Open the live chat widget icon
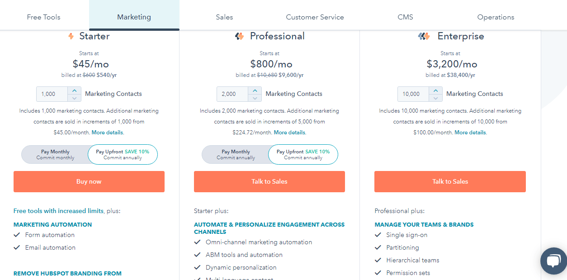 [x=553, y=261]
